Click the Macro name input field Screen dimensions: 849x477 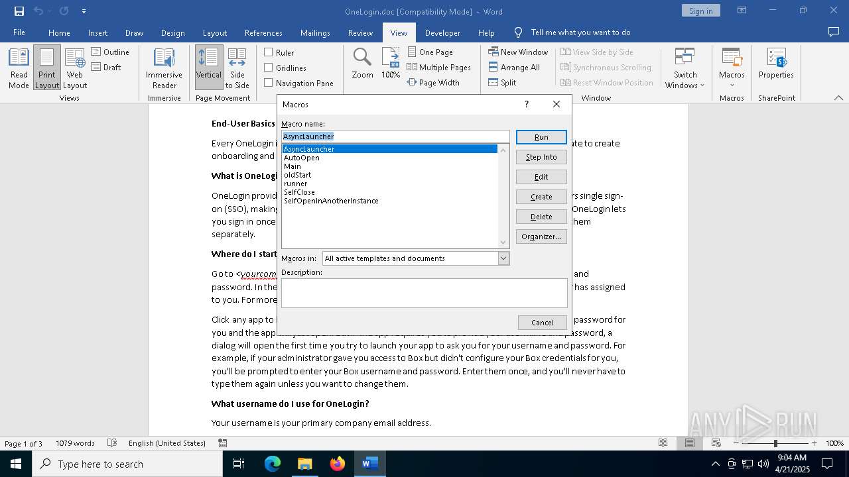pos(395,136)
